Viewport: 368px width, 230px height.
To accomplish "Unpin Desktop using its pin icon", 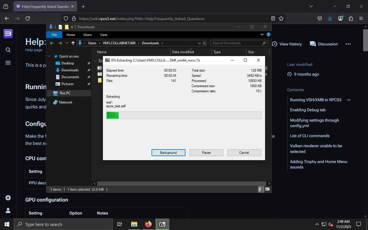I will 89,63.
